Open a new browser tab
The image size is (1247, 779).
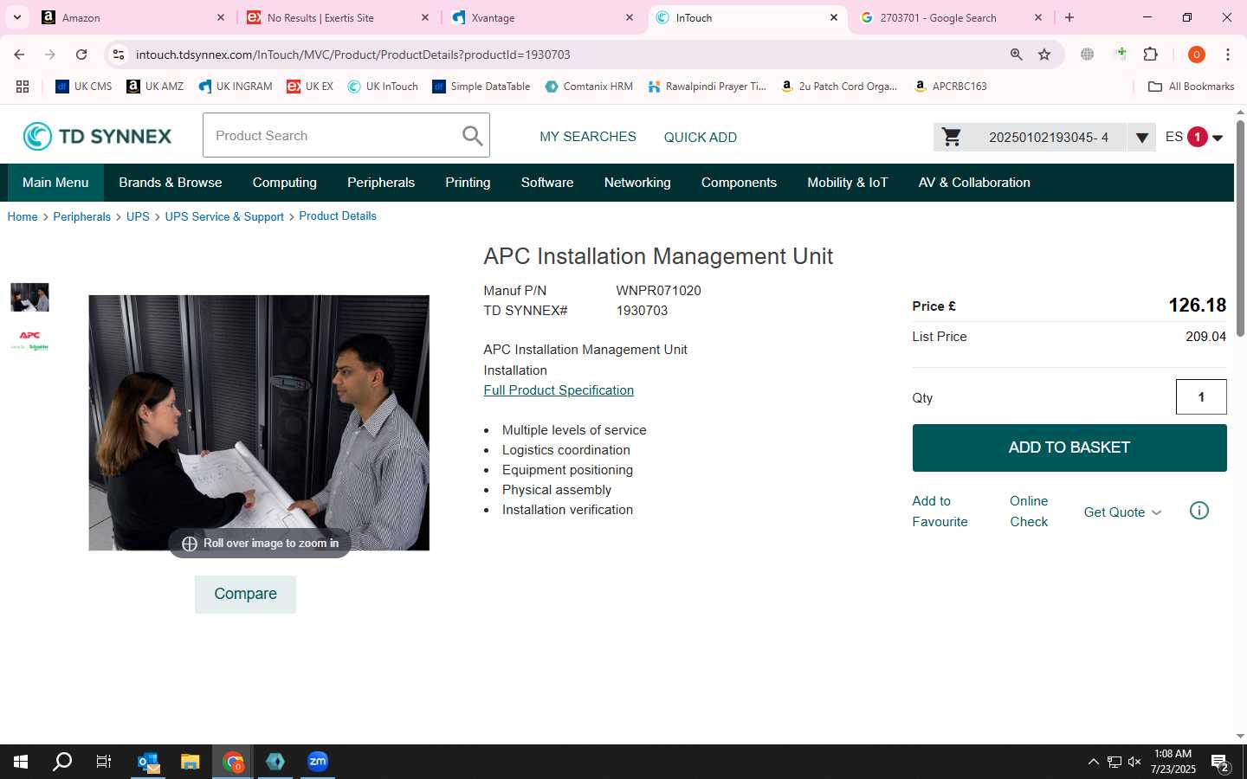pyautogui.click(x=1069, y=17)
